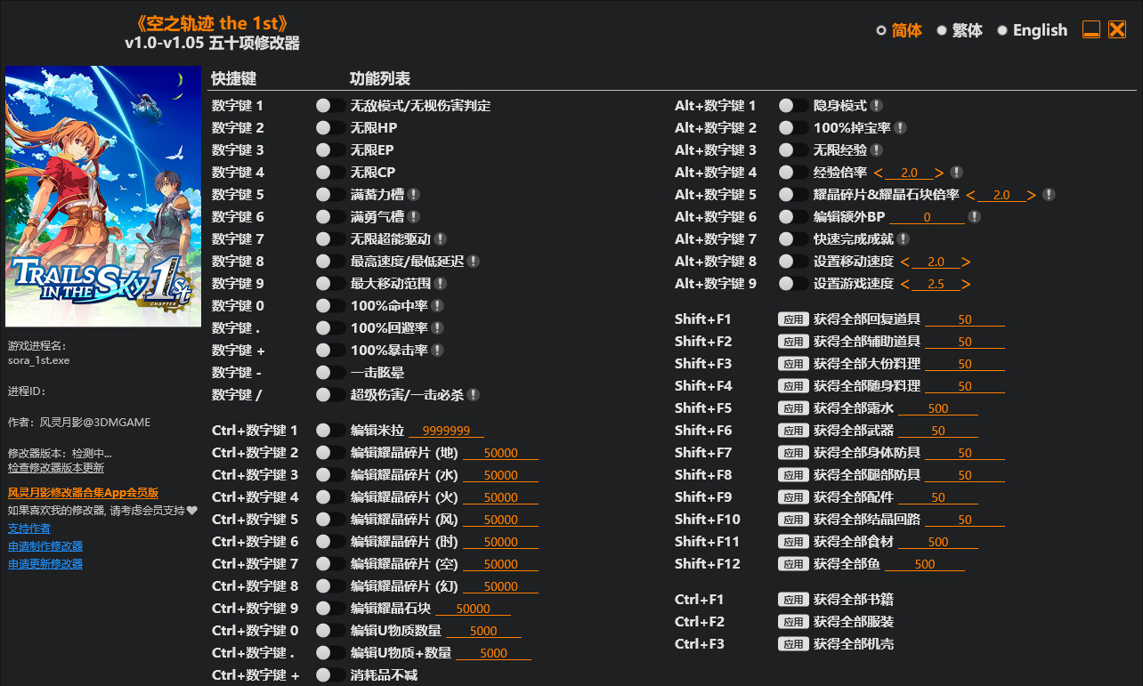This screenshot has width=1143, height=686.
Task: Apply 获得全部辅助道具 with 应用 button
Action: coord(793,342)
